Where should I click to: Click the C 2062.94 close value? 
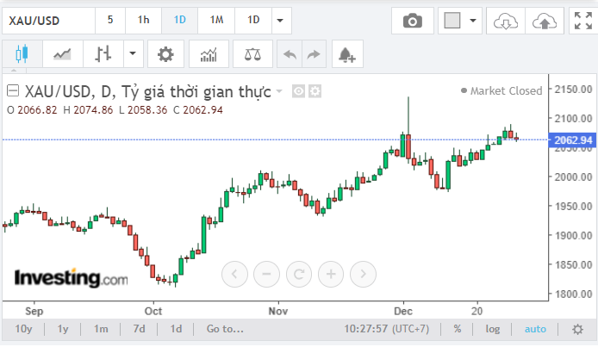(x=198, y=110)
